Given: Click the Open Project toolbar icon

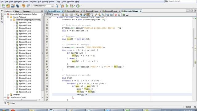Looking at the screenshot, I should tap(13, 6).
